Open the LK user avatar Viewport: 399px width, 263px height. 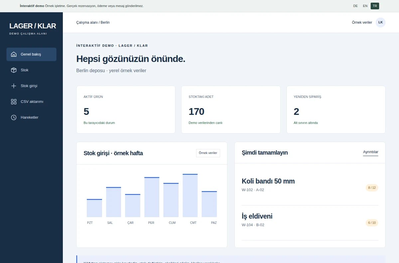point(380,22)
